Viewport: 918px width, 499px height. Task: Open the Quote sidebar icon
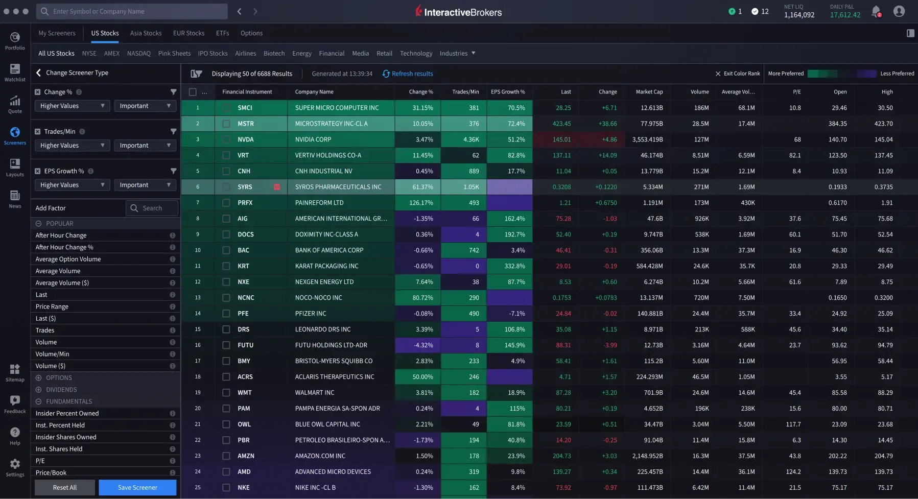pos(15,104)
